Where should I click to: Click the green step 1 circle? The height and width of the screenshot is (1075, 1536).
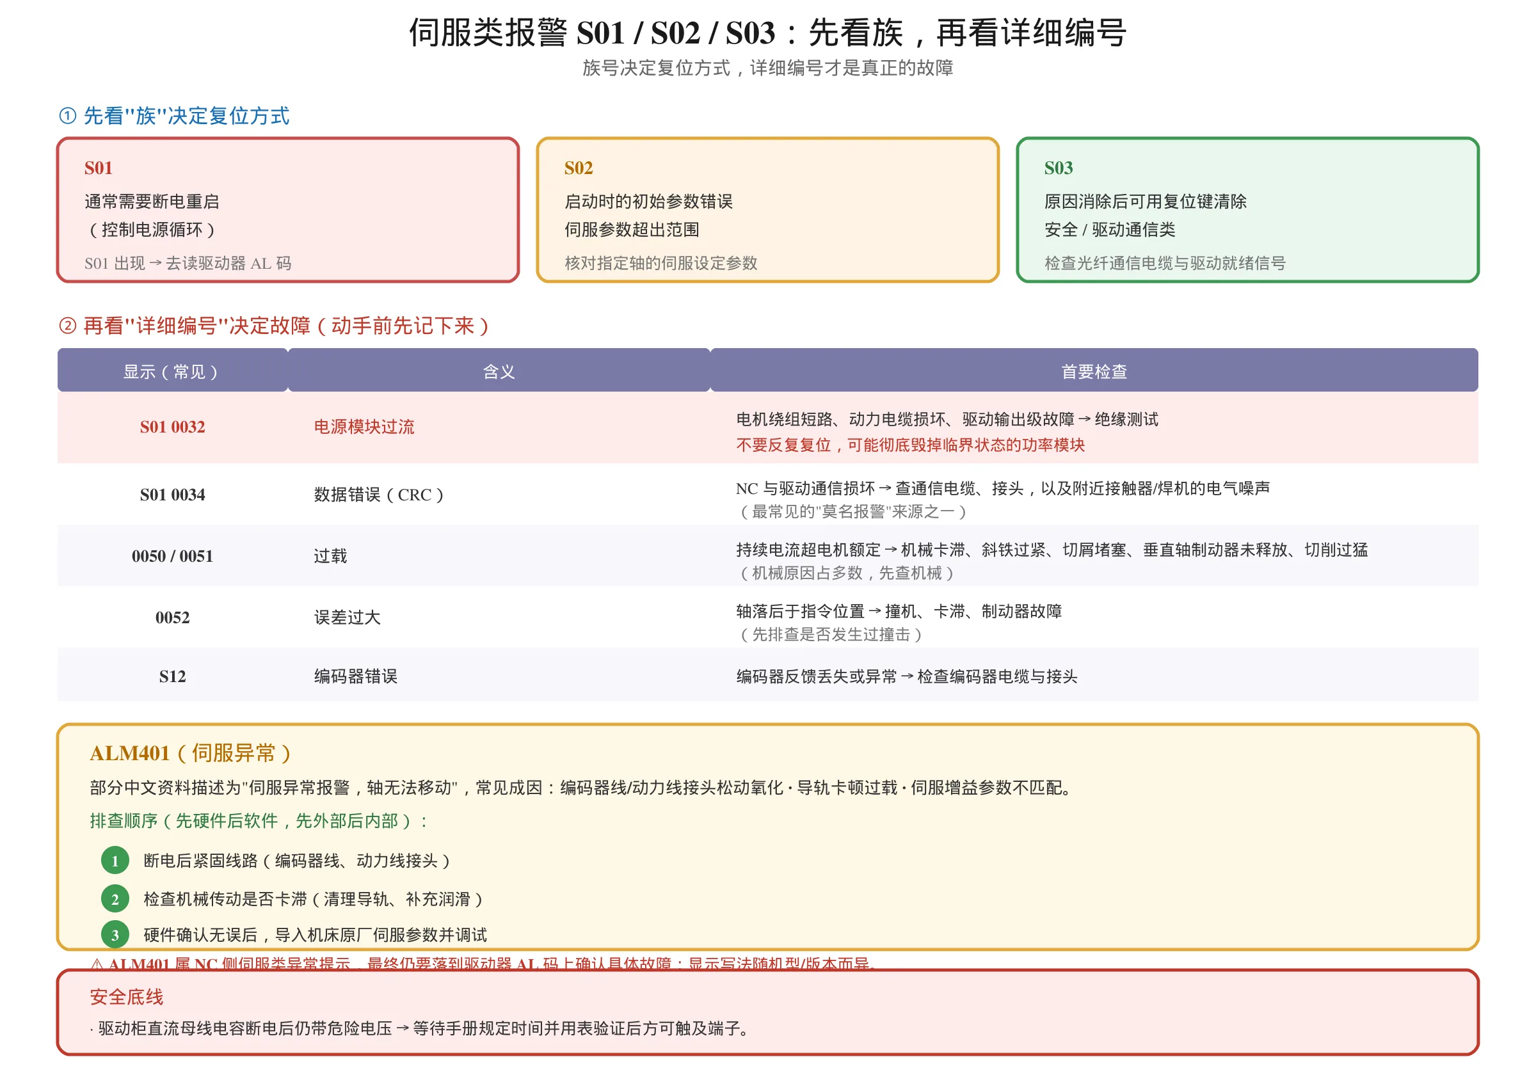(115, 860)
